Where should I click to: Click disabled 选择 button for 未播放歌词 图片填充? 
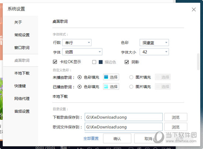163,77
